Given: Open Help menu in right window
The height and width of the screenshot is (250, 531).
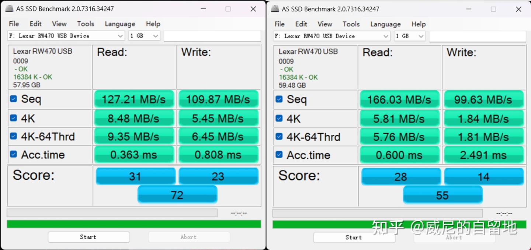Looking at the screenshot, I should point(419,24).
